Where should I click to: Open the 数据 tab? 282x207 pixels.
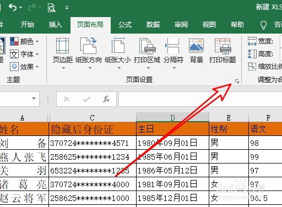pyautogui.click(x=153, y=24)
